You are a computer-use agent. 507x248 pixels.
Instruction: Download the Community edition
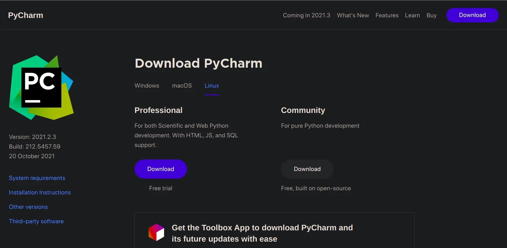coord(307,169)
